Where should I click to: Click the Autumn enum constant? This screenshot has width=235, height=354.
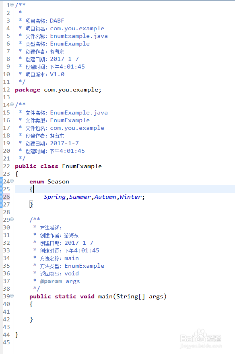click(x=105, y=197)
